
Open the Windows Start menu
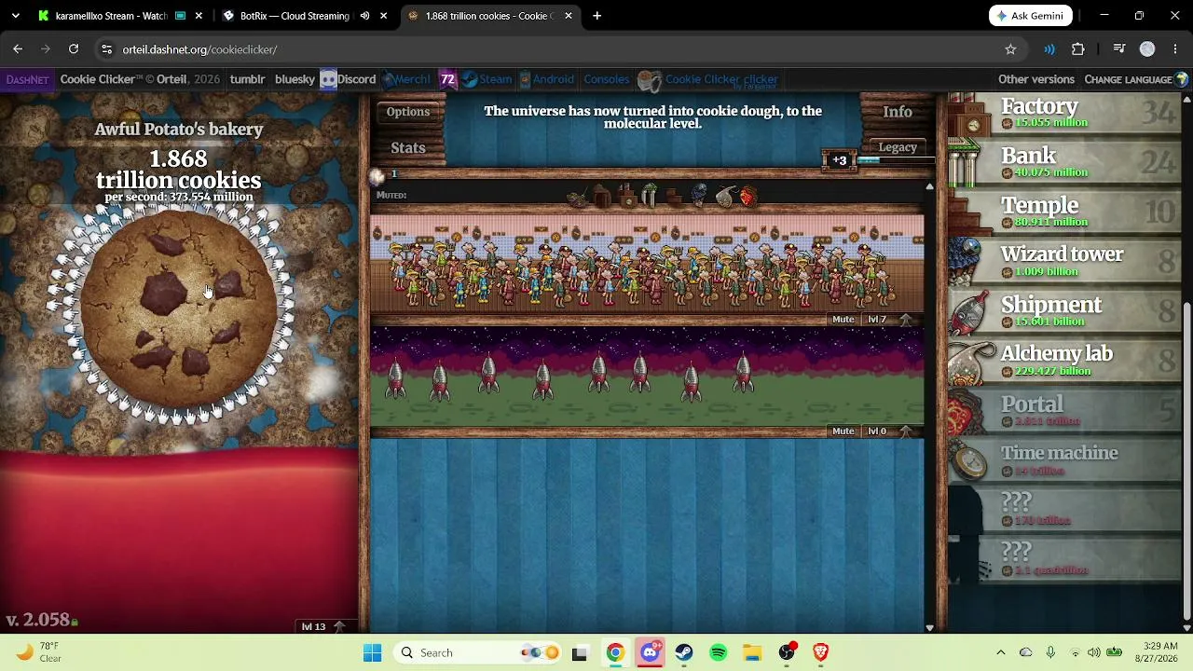(372, 652)
